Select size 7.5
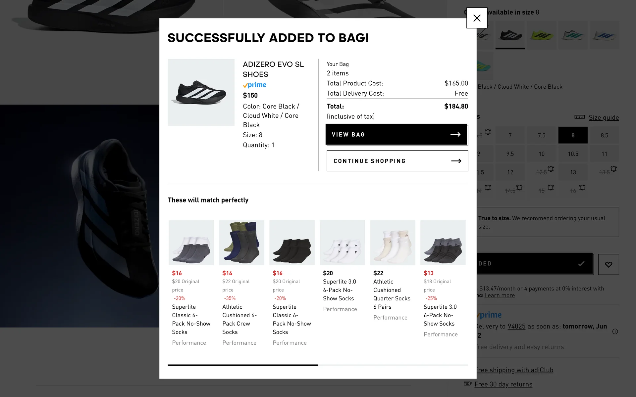The width and height of the screenshot is (636, 397). pos(541,135)
